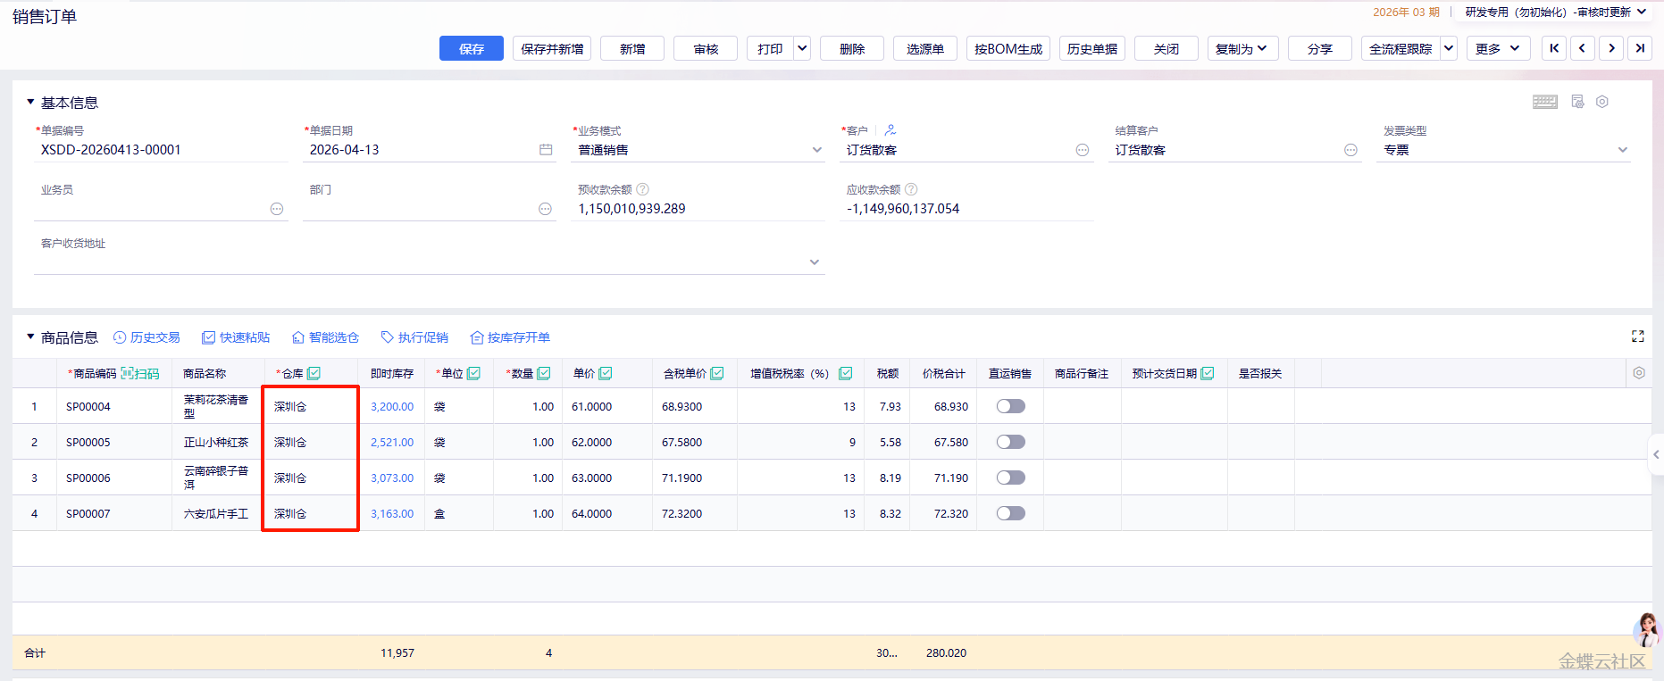Click the 智能选仓 link
This screenshot has width=1664, height=681.
(325, 337)
